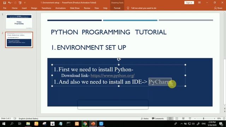226x127 pixels.
Task: Click the Tell me what you want to do box
Action: [x=144, y=8]
